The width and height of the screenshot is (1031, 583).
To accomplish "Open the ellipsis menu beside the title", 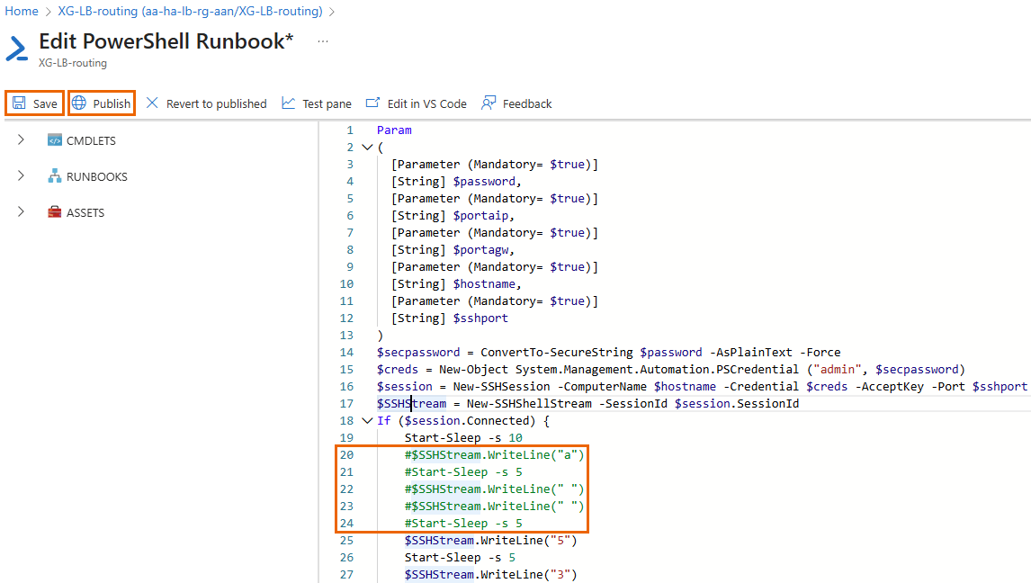I will pos(322,40).
